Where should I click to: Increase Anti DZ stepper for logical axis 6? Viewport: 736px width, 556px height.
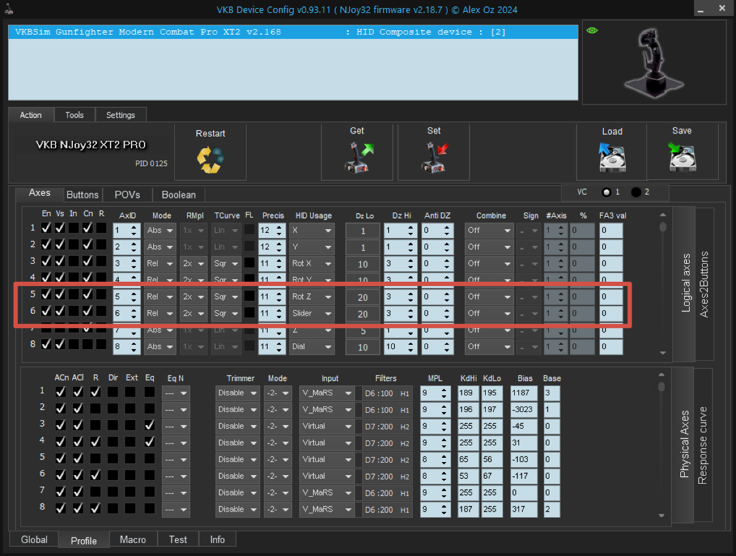pyautogui.click(x=447, y=310)
